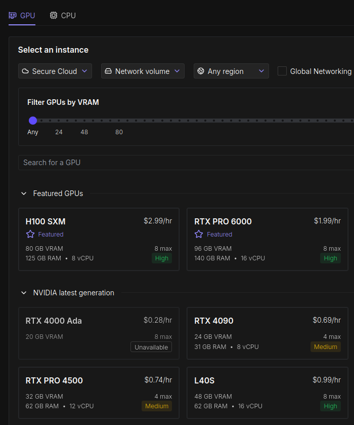Select the RTX PRO 6000 GPU card
354x425 pixels.
coord(268,239)
